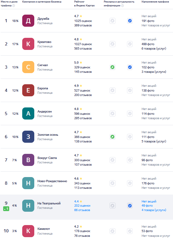Click the blue verified checkmark for Дружба

pos(130,21)
